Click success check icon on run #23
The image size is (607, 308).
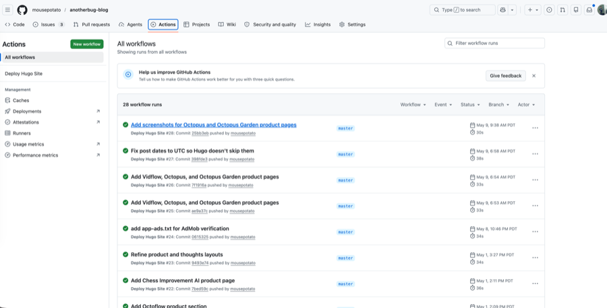click(x=125, y=254)
